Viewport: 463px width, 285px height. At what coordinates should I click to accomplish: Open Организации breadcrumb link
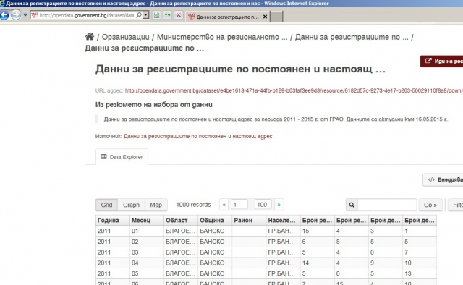[x=125, y=37]
